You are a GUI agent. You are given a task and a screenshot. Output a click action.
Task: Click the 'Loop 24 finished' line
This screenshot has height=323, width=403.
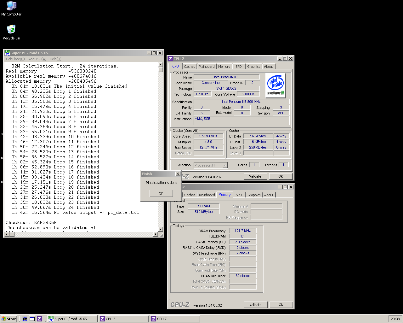pos(55,207)
